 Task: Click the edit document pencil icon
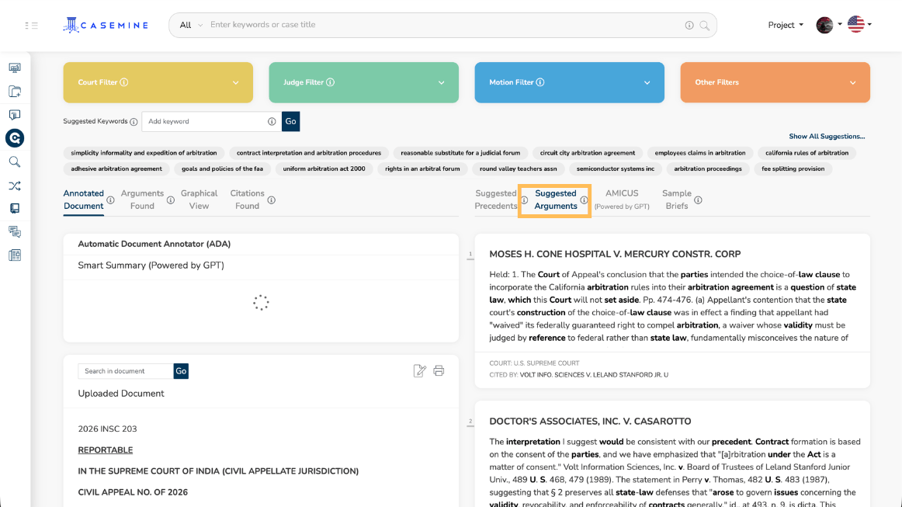click(x=420, y=371)
